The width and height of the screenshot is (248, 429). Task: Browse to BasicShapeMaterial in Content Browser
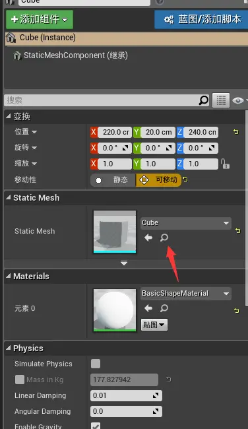click(x=164, y=308)
